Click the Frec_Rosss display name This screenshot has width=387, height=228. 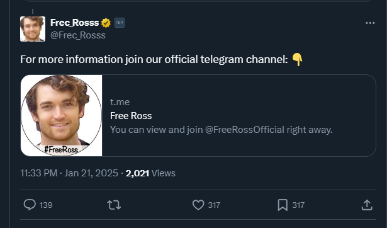[74, 23]
